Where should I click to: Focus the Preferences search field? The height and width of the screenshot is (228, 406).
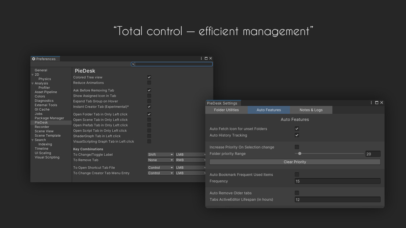click(x=172, y=64)
